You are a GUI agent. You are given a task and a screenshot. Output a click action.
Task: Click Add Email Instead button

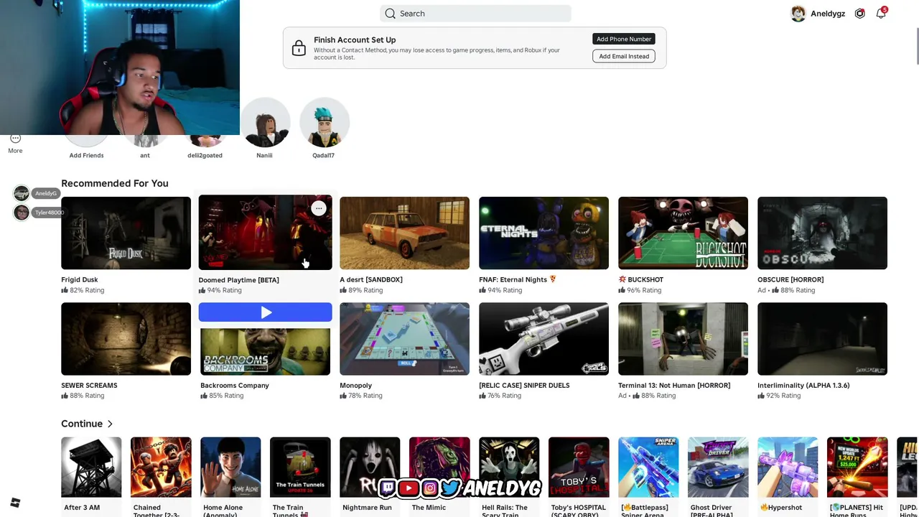coord(624,56)
